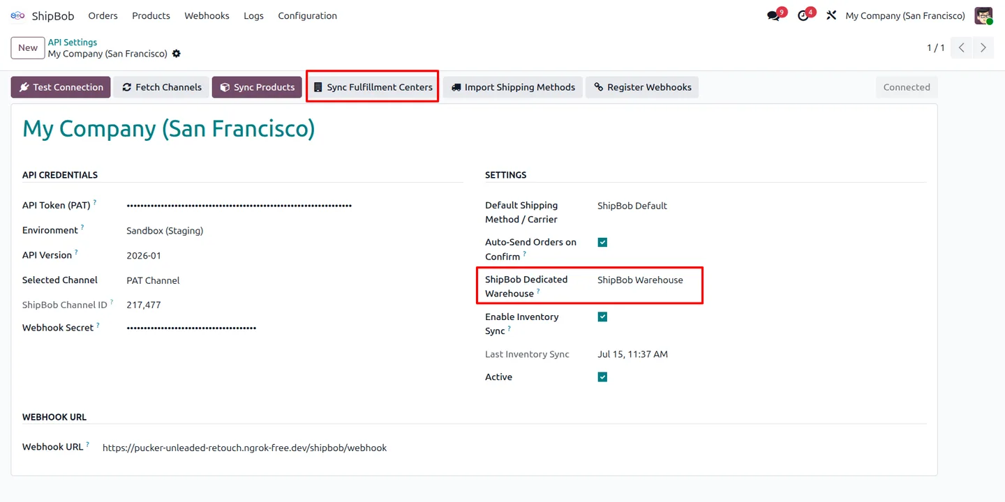This screenshot has width=1005, height=502.
Task: Open the user avatar menu
Action: point(983,15)
